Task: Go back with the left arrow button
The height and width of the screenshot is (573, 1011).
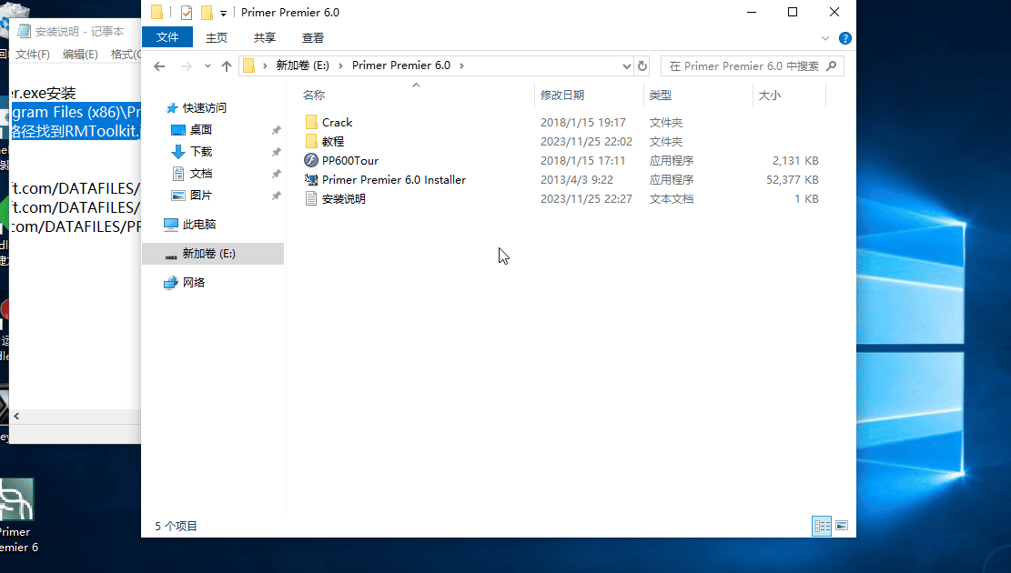Action: click(x=159, y=65)
